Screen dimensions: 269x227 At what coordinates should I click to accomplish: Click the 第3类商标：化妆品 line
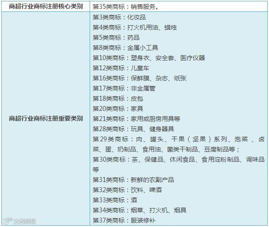coord(119,17)
